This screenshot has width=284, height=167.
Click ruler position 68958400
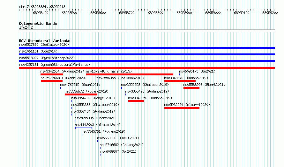pyautogui.click(x=41, y=13)
